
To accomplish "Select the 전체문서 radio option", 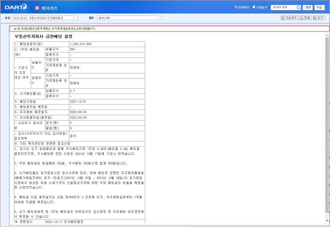I will point(254,7).
